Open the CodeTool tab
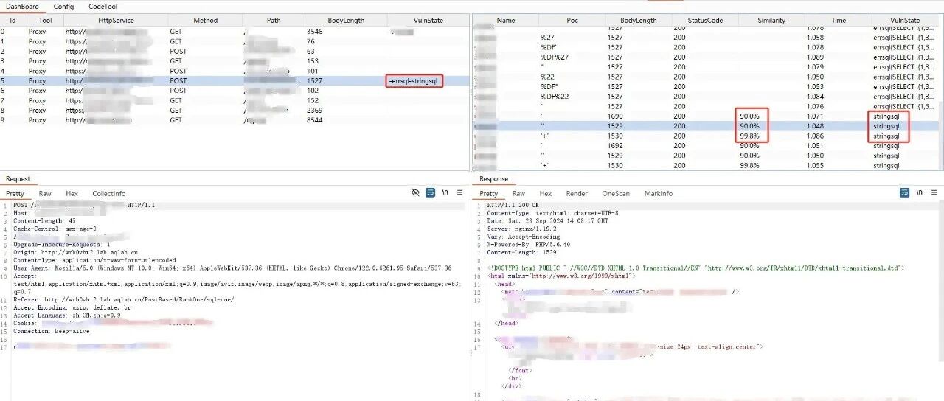The width and height of the screenshot is (944, 401). (x=103, y=6)
